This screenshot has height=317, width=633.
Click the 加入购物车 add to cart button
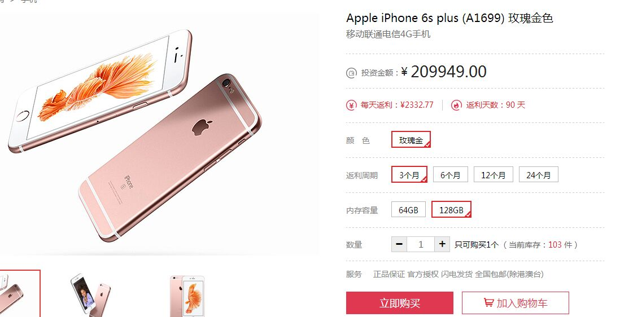click(x=516, y=303)
